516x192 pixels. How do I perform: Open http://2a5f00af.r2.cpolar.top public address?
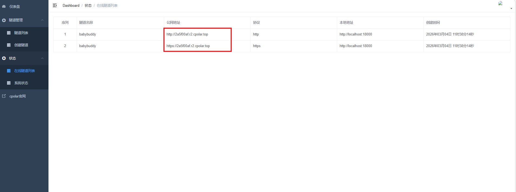(x=187, y=34)
